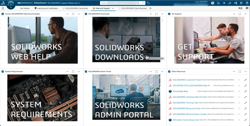
Task: Focus the top Search input field
Action: 119,3
